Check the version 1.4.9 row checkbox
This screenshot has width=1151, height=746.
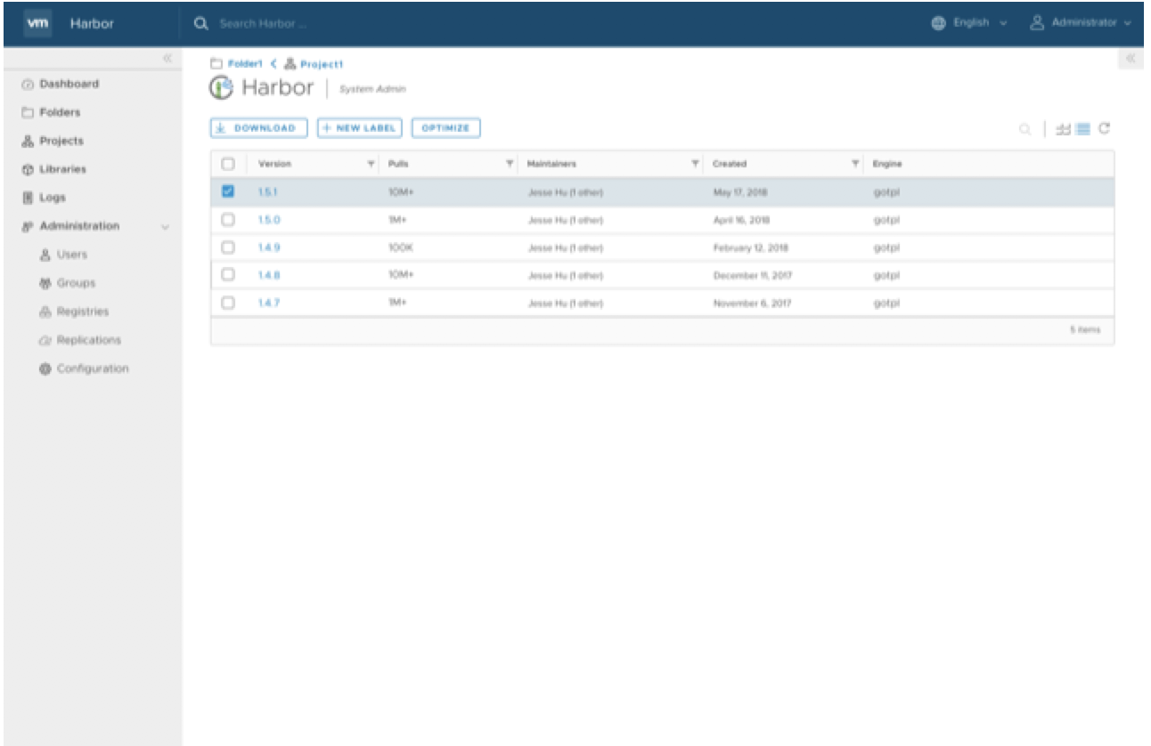click(227, 247)
